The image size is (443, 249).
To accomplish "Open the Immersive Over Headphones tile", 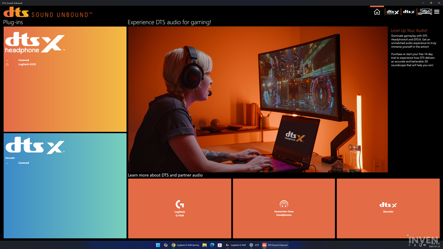I will tap(284, 208).
